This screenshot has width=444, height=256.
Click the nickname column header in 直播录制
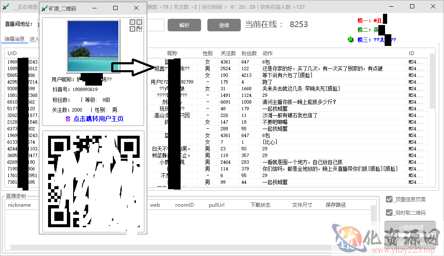[20, 205]
